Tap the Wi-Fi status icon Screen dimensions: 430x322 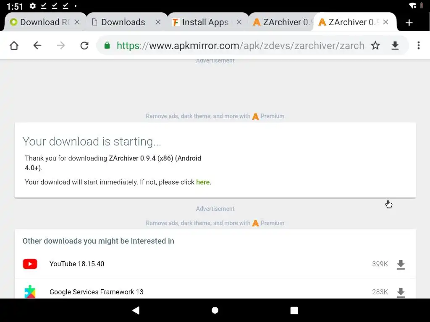click(412, 6)
